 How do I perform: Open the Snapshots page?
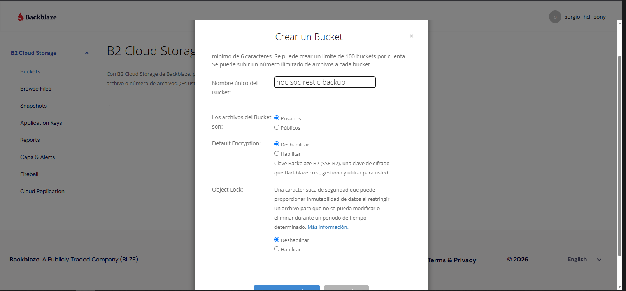point(33,106)
